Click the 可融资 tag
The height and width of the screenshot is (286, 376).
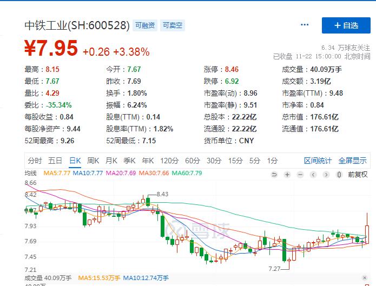(145, 25)
